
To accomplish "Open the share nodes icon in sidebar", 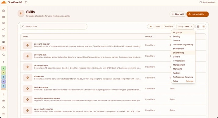I will tap(3, 29).
